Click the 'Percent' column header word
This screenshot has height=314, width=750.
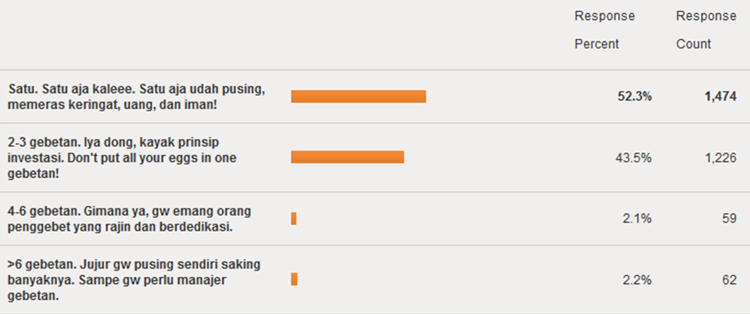(x=597, y=44)
